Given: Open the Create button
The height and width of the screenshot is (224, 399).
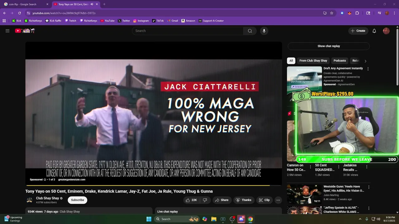Looking at the screenshot, I should tap(358, 31).
